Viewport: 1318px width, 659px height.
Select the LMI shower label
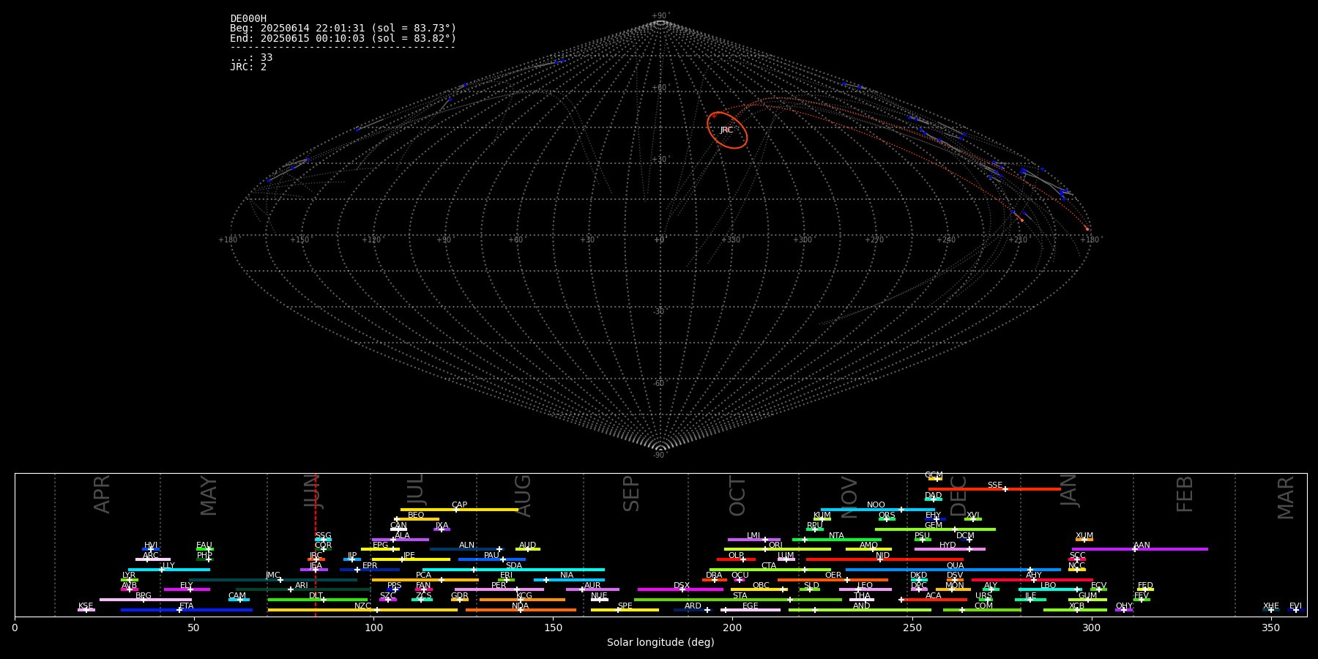click(753, 536)
